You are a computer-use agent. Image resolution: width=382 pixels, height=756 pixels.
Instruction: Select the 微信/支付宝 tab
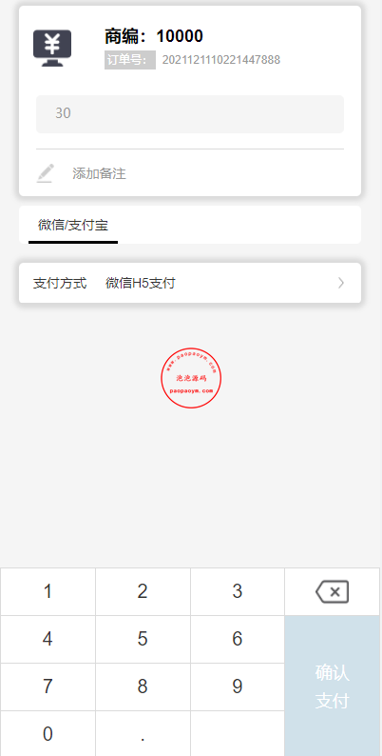73,225
